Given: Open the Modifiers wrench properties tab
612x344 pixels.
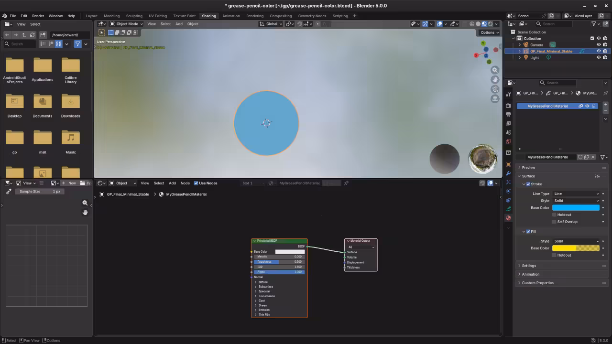Looking at the screenshot, I should pyautogui.click(x=508, y=173).
